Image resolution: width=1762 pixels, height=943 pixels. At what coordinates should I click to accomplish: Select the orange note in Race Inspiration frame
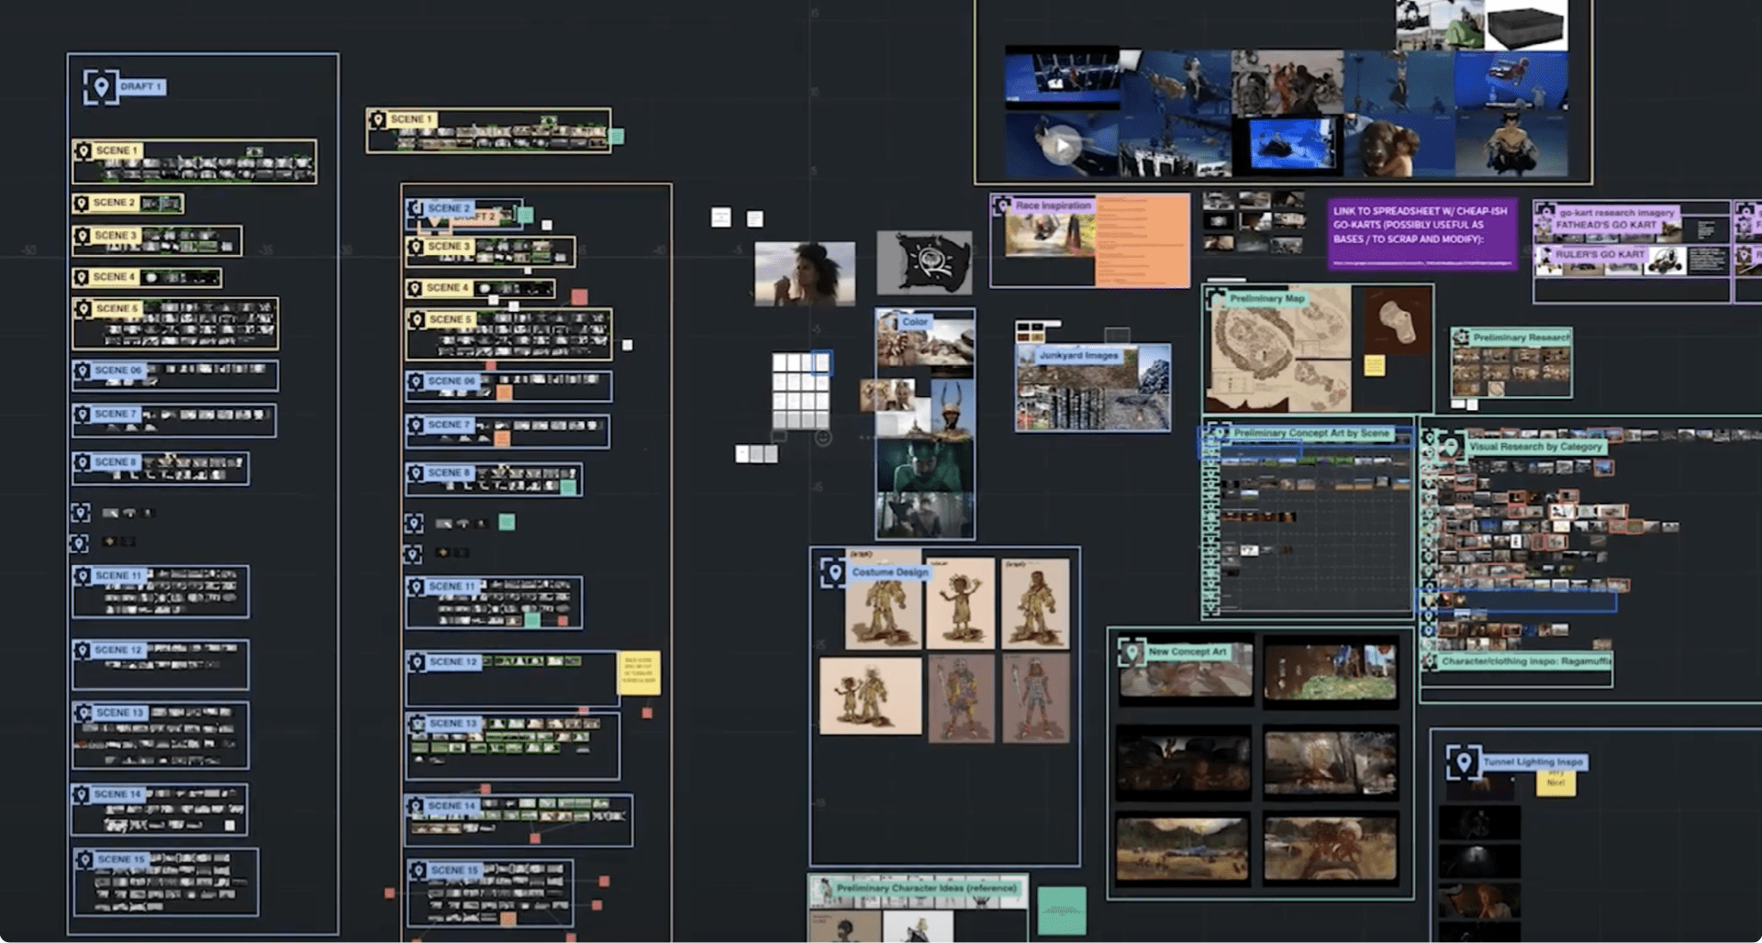pos(1142,241)
